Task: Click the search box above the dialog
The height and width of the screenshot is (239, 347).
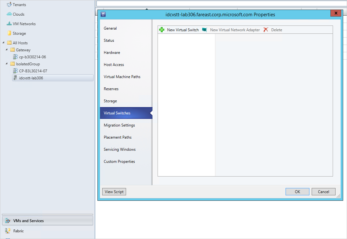Action: (x=222, y=3)
